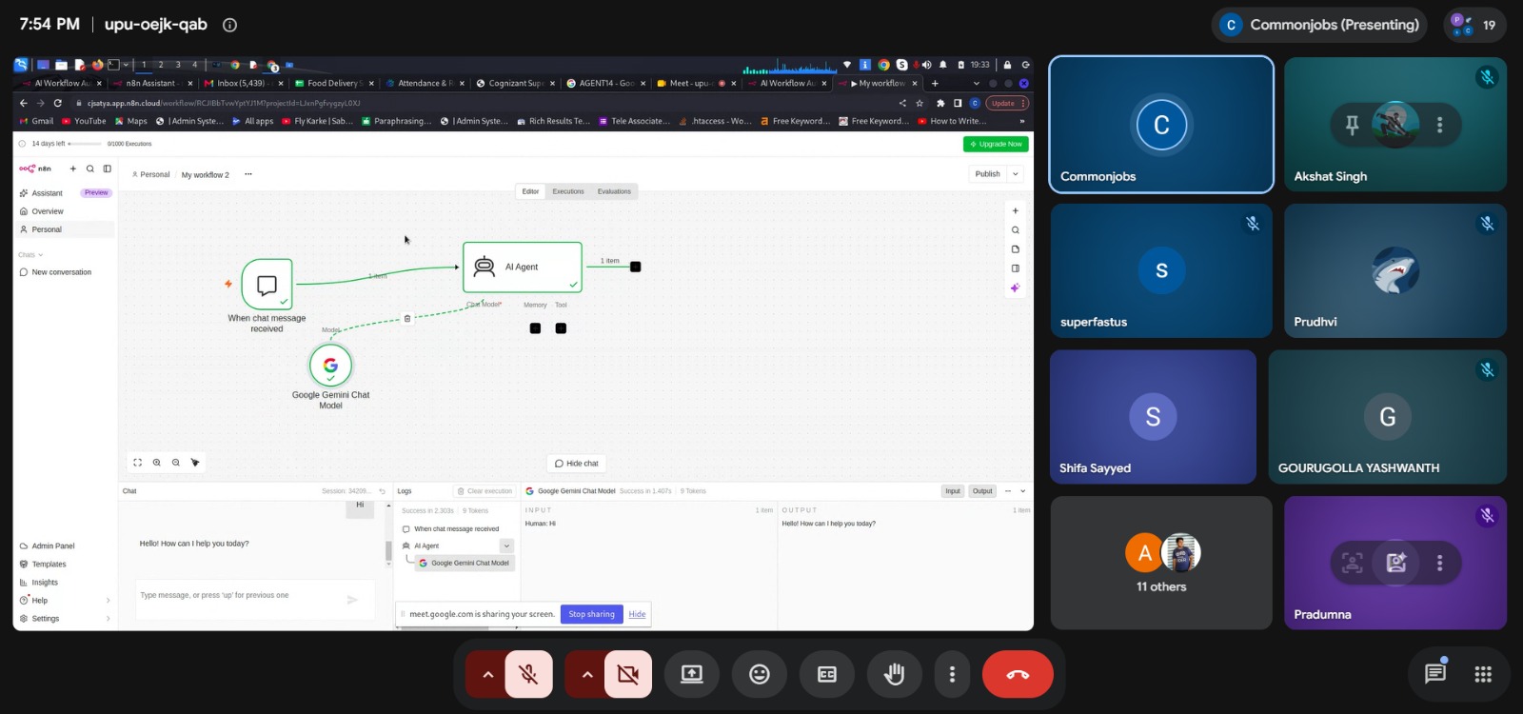
Task: Open the AI Agent node
Action: tap(523, 267)
